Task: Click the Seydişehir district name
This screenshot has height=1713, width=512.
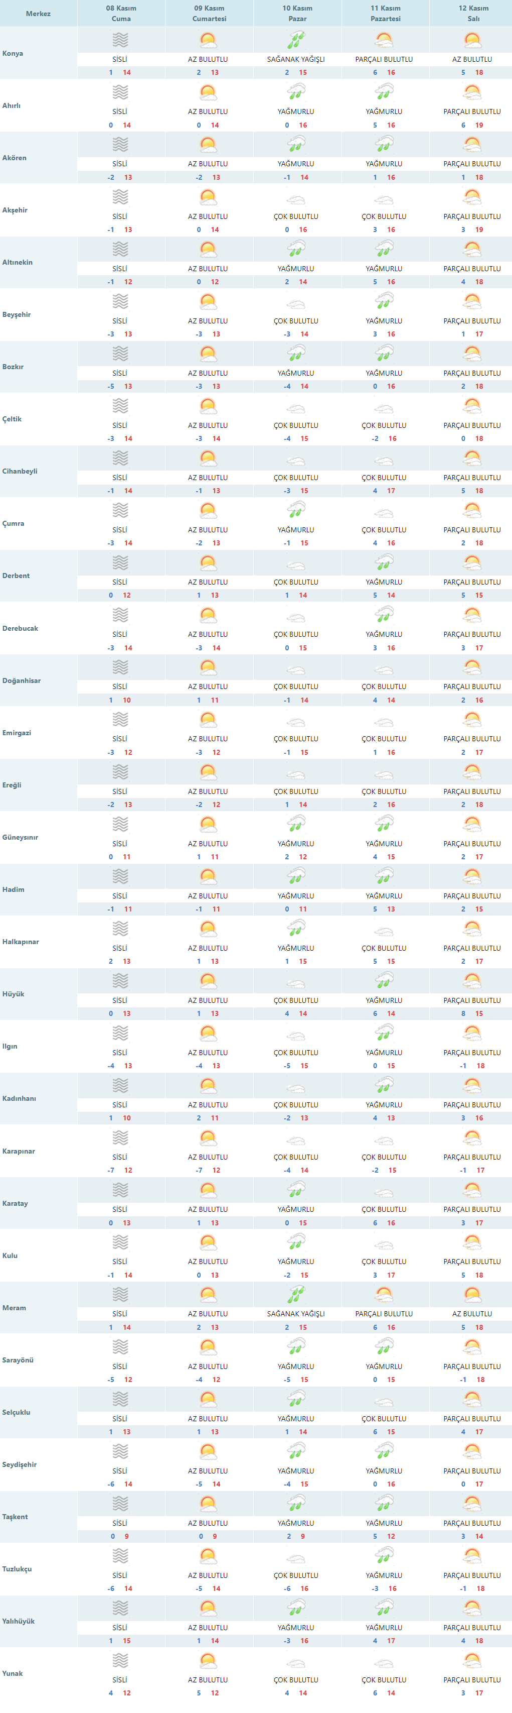Action: [19, 1464]
